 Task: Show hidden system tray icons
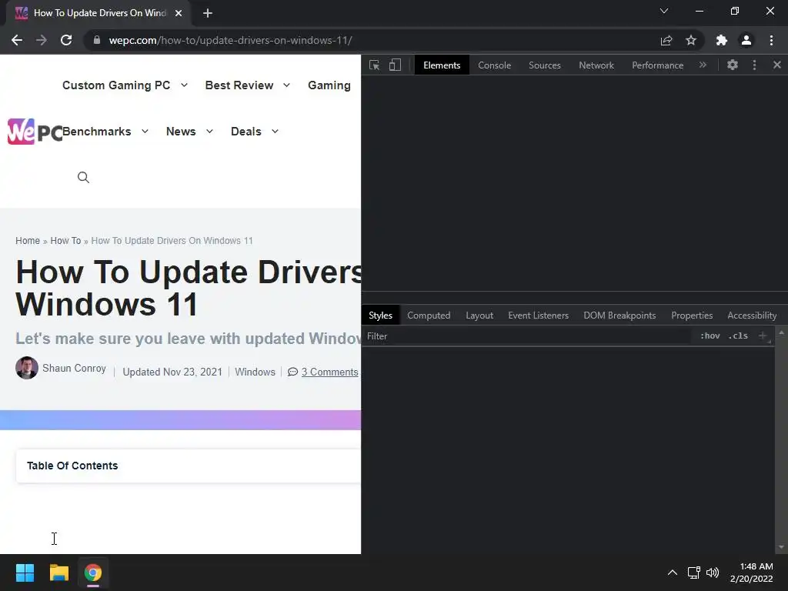[x=673, y=573]
